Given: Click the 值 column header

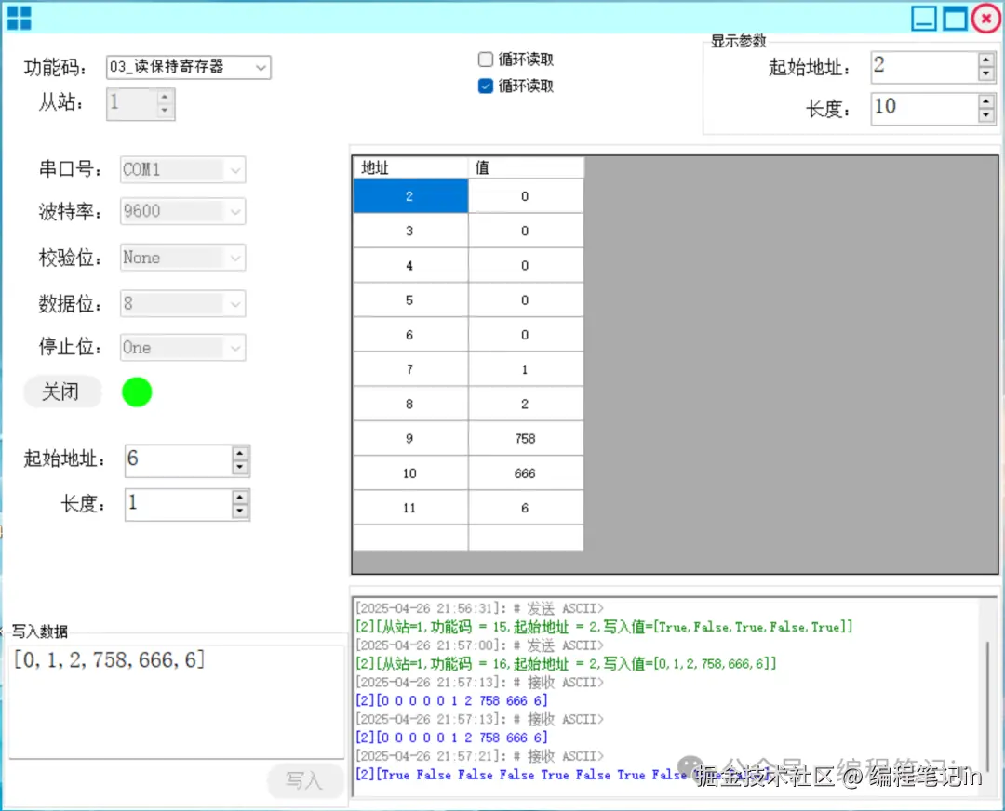Looking at the screenshot, I should 526,167.
